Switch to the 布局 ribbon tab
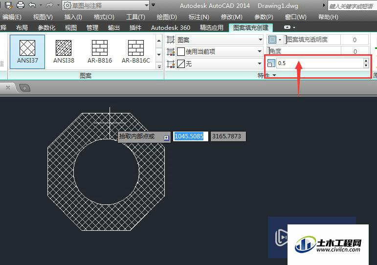377x265 pixels. pyautogui.click(x=22, y=28)
